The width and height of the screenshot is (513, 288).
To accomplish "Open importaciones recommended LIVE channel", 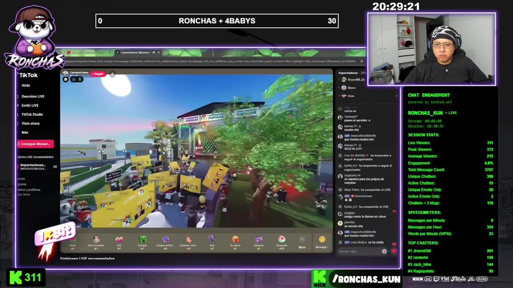I will coord(36,166).
